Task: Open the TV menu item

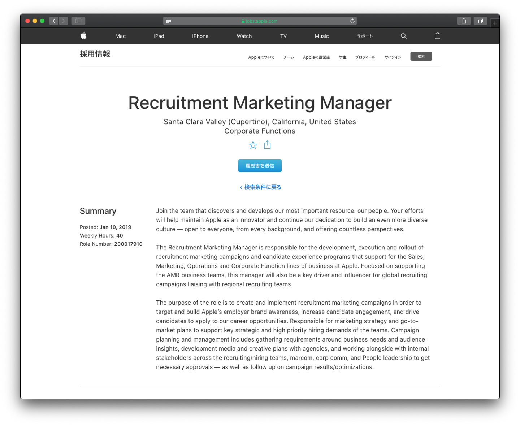Action: [283, 36]
